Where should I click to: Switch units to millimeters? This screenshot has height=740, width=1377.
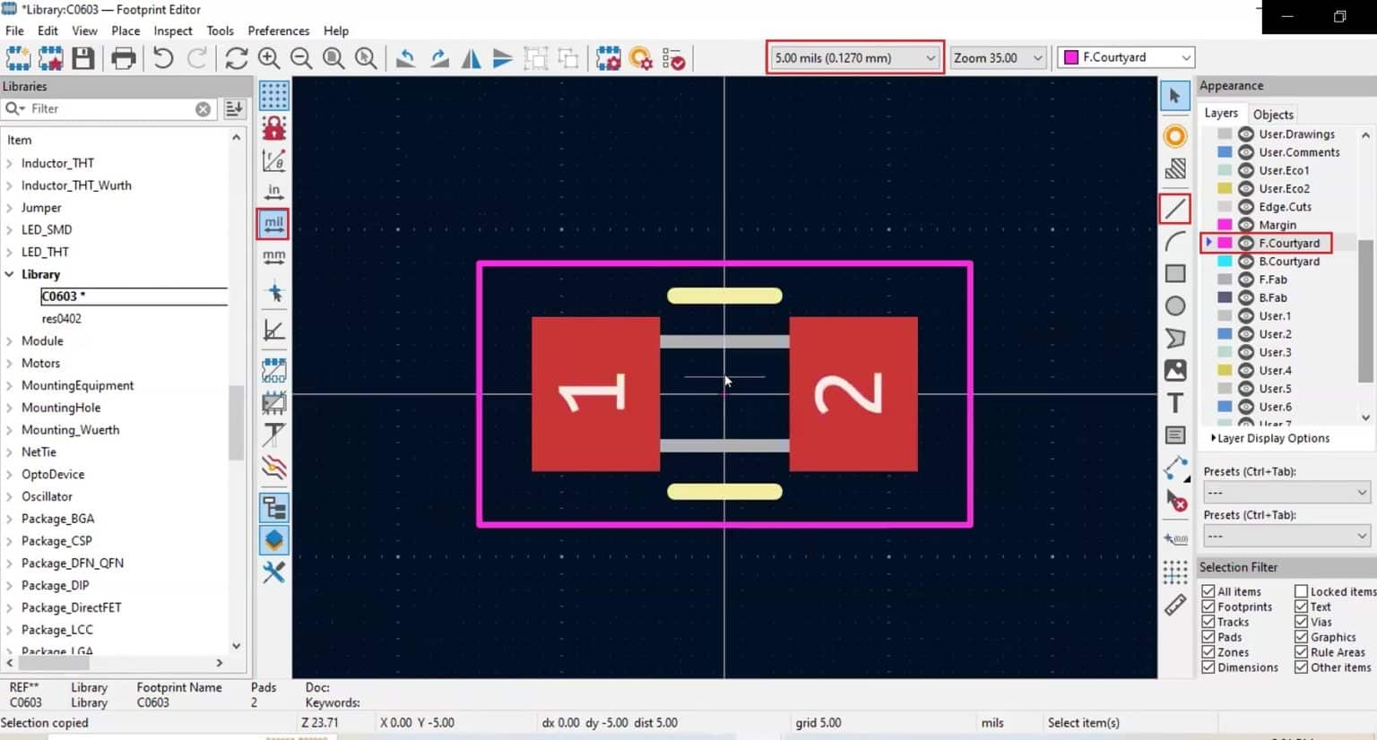click(273, 256)
